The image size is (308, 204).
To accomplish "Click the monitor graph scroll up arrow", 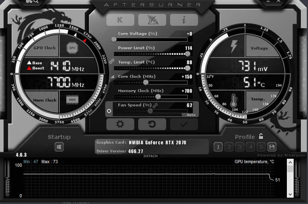I will tap(290, 162).
